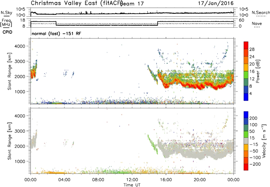Select the '18' tick on the frequency axis
The image size is (270, 187).
pyautogui.click(x=23, y=20)
